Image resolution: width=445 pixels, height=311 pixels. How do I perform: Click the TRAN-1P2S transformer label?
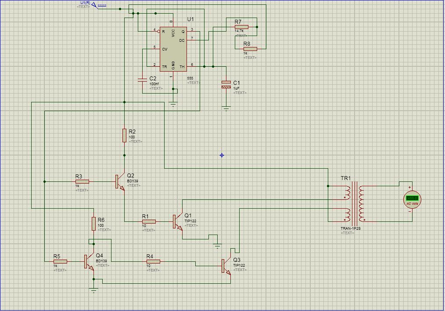pyautogui.click(x=351, y=228)
